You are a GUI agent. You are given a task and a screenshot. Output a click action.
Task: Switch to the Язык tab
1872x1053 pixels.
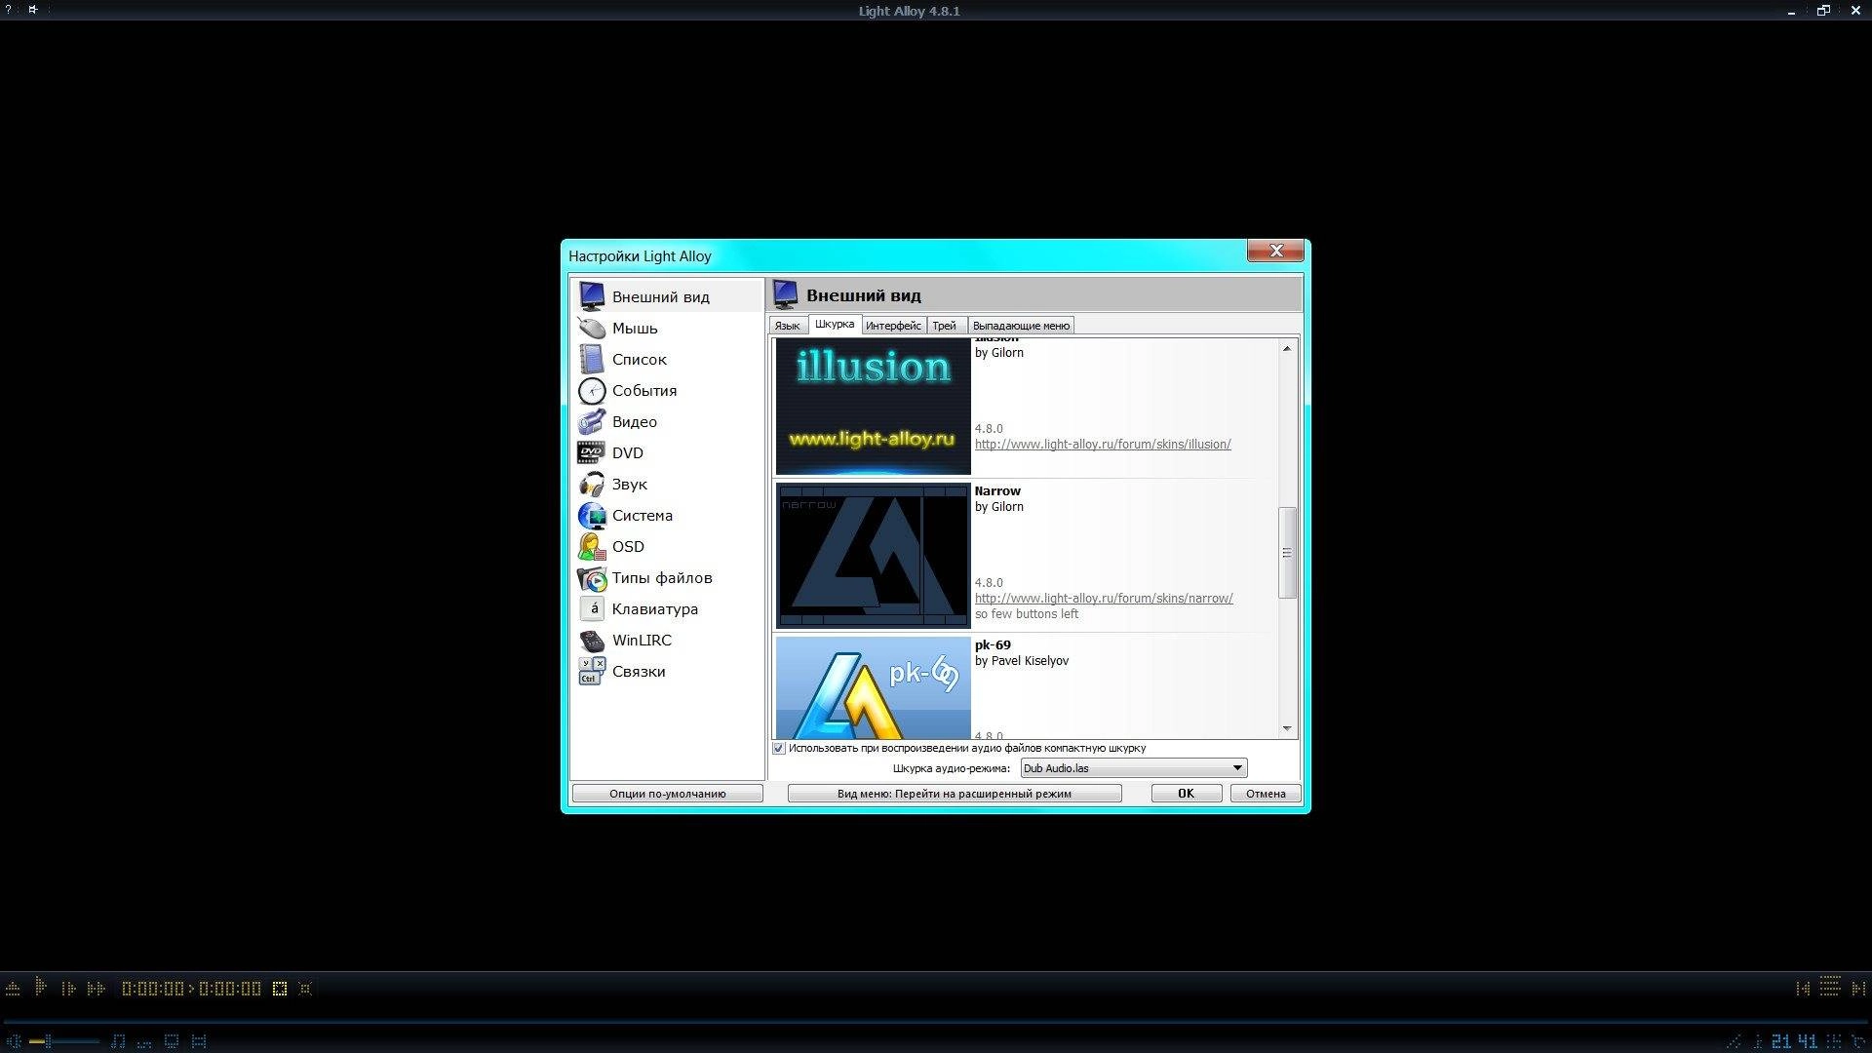point(787,326)
